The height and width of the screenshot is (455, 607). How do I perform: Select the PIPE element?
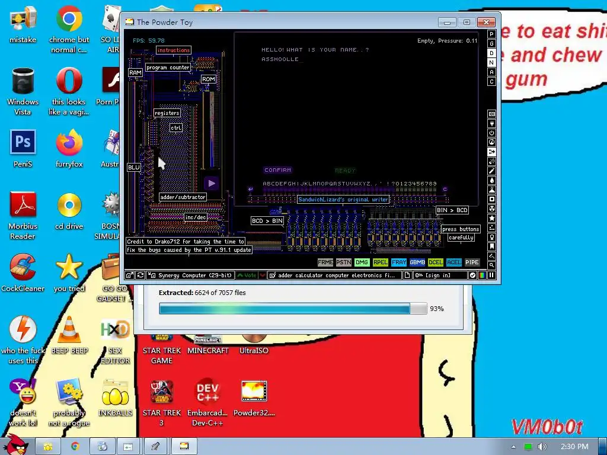tap(472, 262)
